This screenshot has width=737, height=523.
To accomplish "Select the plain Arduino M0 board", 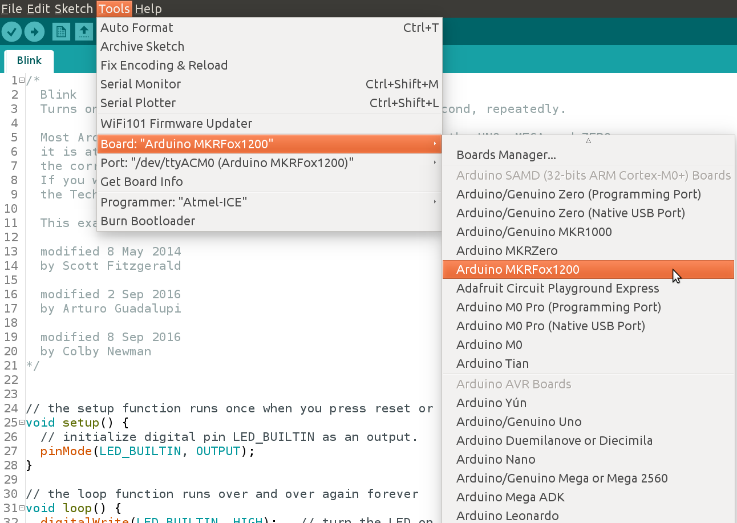I will point(588,344).
